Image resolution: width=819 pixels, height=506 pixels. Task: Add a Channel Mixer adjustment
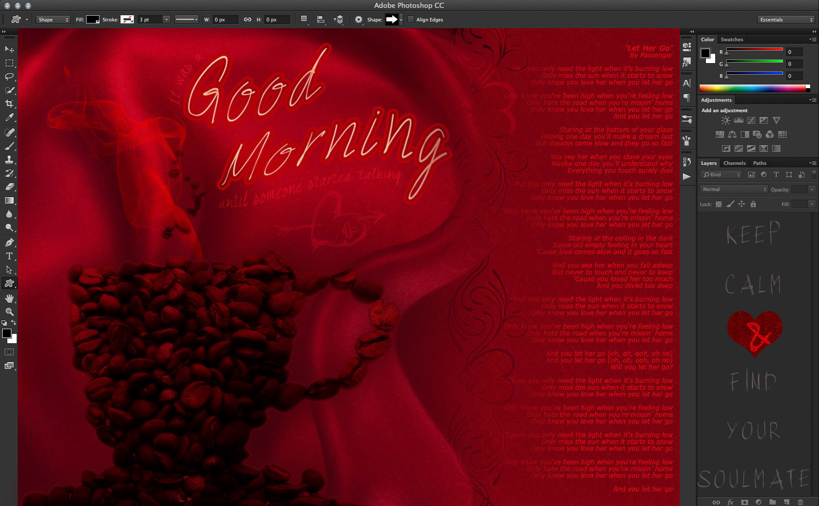[x=769, y=135]
